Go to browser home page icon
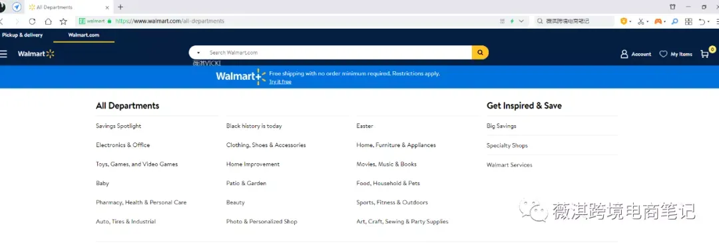This screenshot has height=243, width=719. (x=48, y=21)
